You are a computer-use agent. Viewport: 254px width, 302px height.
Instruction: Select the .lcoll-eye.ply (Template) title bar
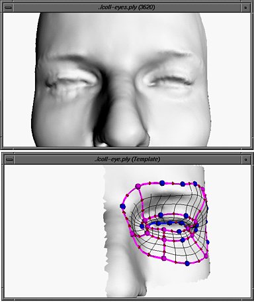click(127, 159)
